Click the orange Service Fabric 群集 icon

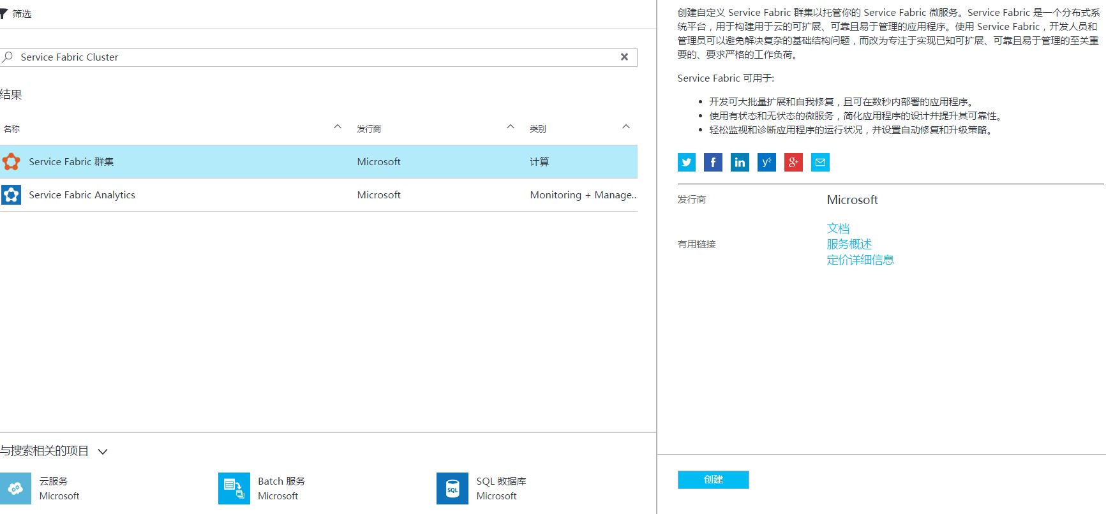point(11,162)
